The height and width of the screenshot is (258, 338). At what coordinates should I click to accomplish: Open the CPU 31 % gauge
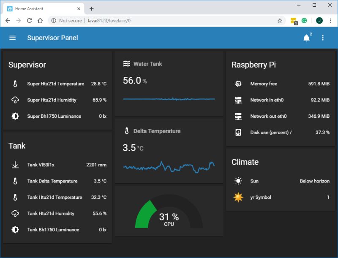(x=169, y=212)
